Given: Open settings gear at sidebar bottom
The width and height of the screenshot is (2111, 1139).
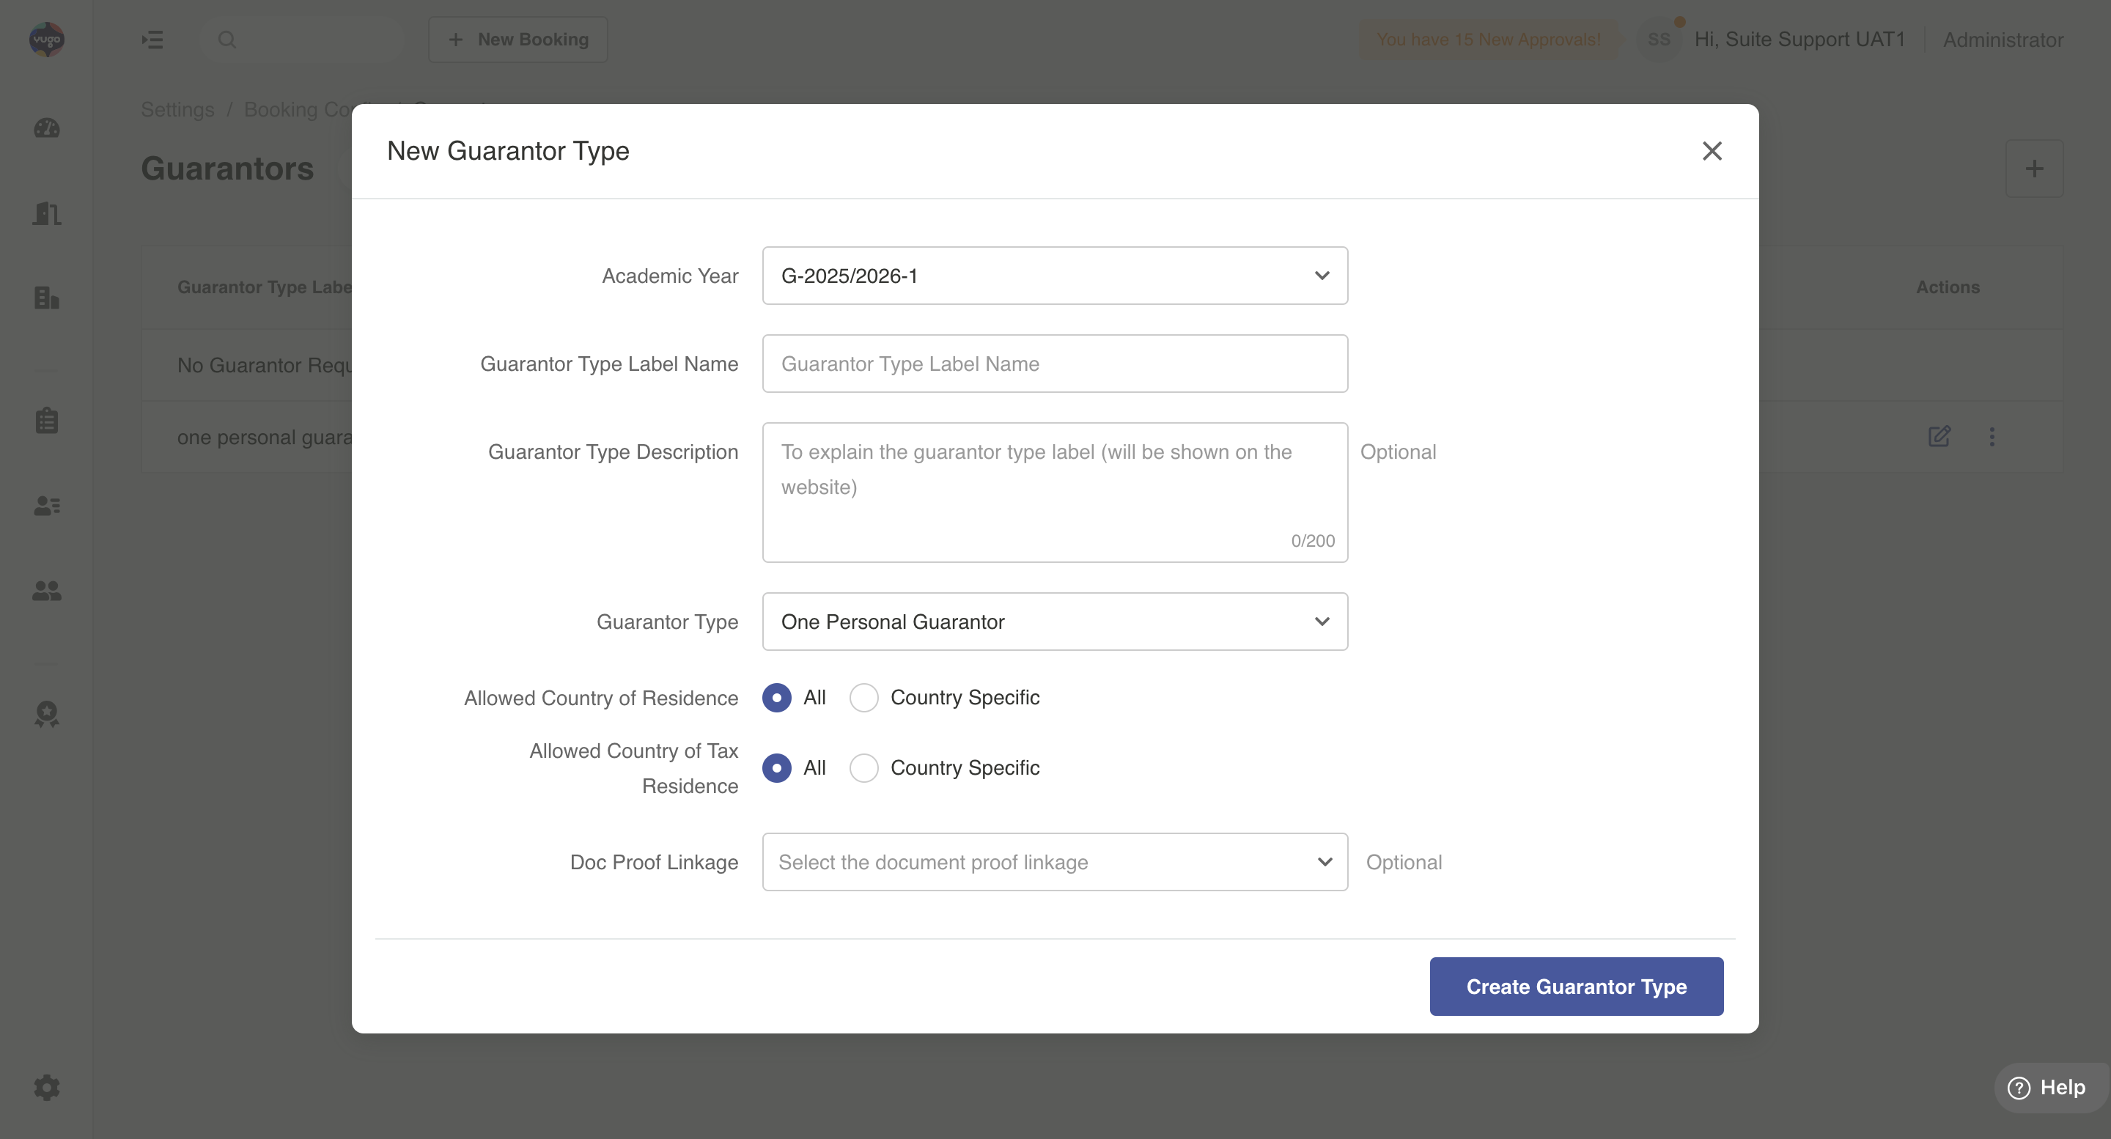Looking at the screenshot, I should point(47,1088).
